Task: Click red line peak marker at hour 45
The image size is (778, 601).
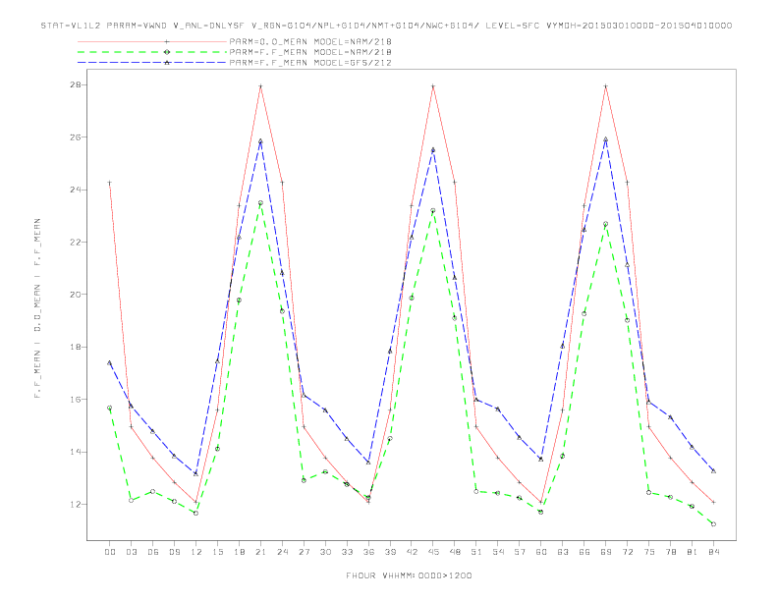Action: point(433,86)
